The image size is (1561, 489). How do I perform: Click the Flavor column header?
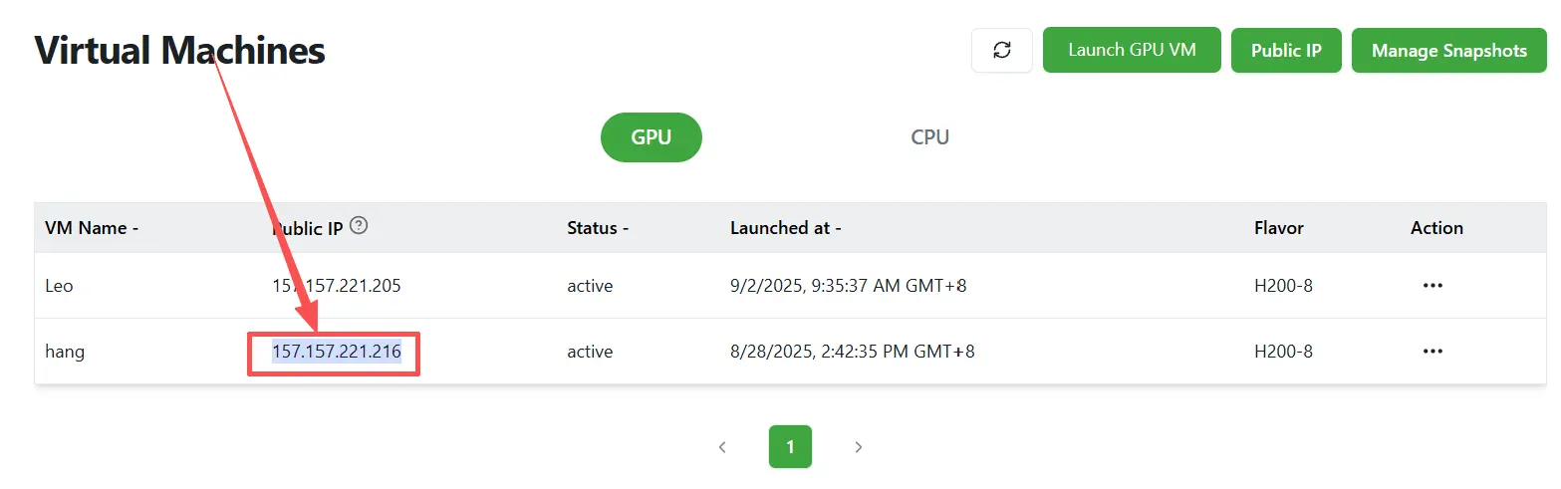(1278, 228)
